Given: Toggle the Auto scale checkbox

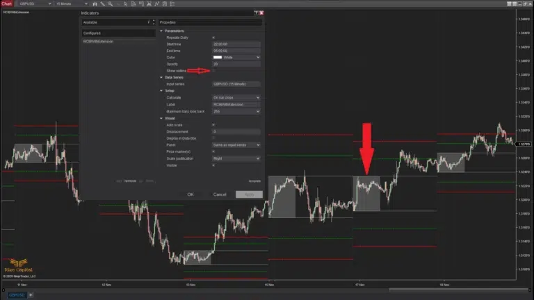Looking at the screenshot, I should [x=213, y=124].
